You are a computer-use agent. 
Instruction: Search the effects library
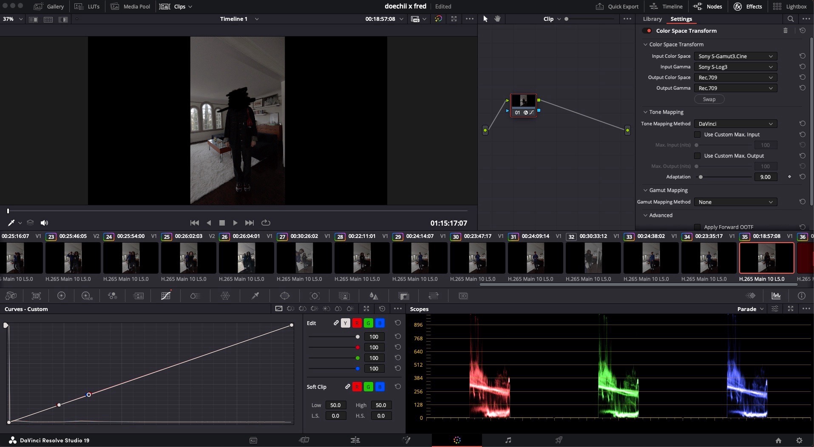coord(791,19)
